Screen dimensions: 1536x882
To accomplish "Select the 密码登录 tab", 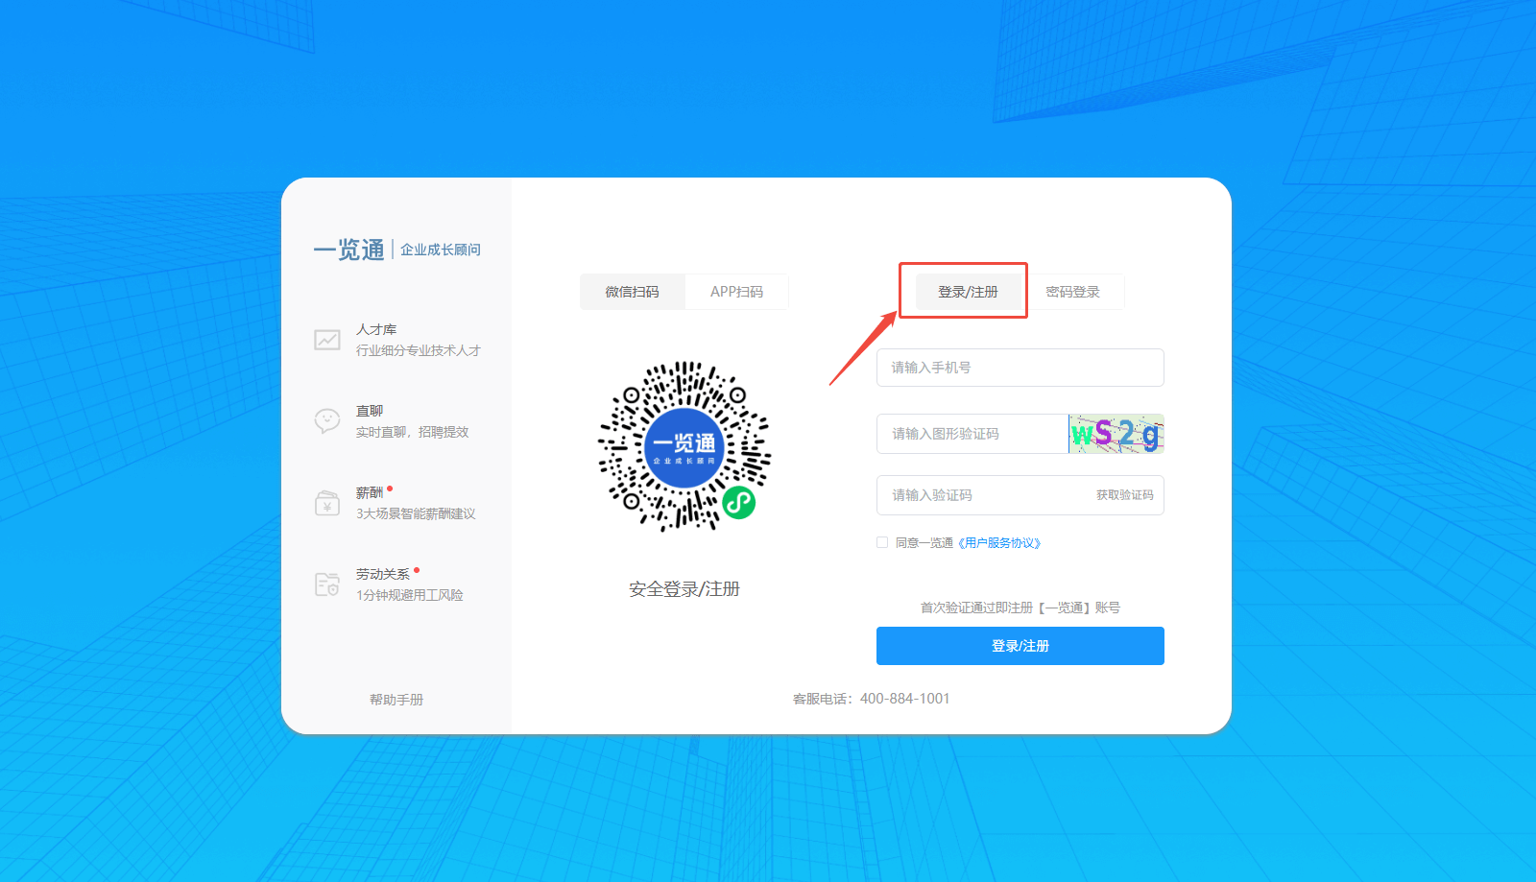I will tap(1072, 292).
